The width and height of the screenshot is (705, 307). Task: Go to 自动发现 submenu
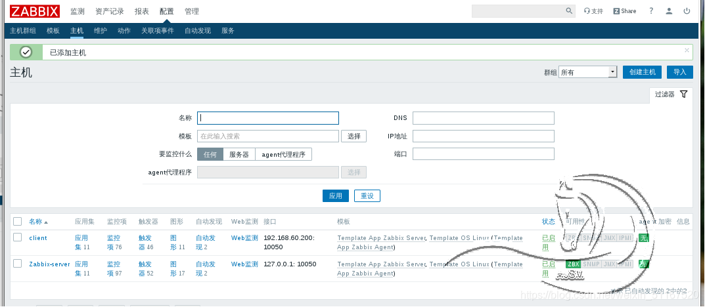197,31
